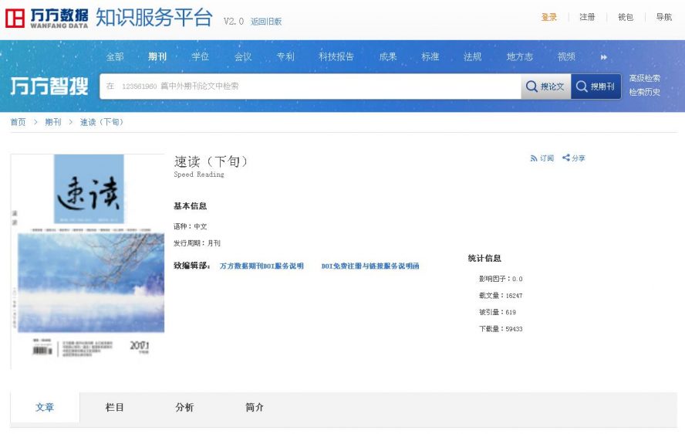Select 科技报告 category in search nav
This screenshot has width=685, height=434.
click(336, 57)
